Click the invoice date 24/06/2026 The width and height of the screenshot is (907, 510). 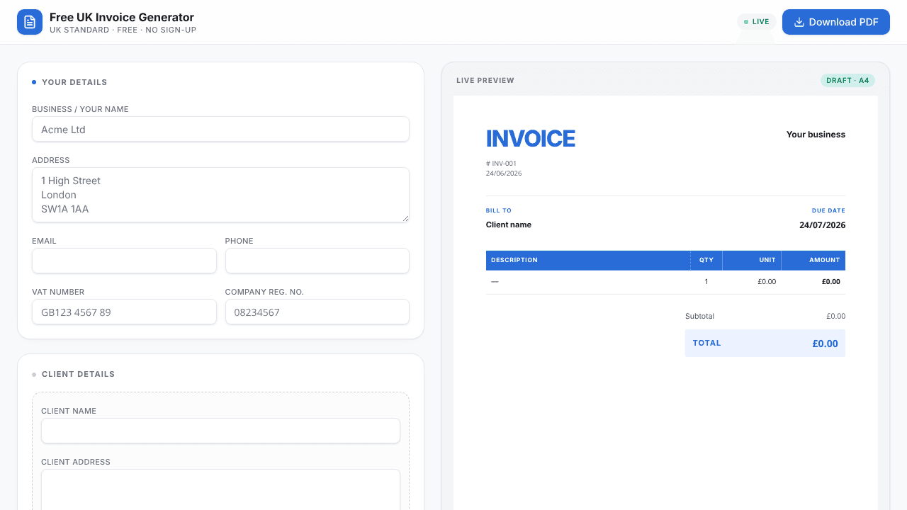504,174
